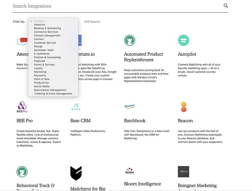Click the Bloom Intelligence logo
Screen dimensions: 252x191
pyautogui.click(x=130, y=171)
